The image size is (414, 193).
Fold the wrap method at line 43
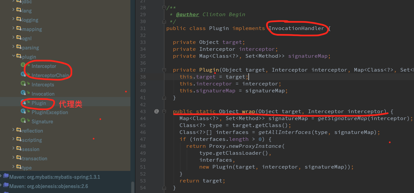(164, 112)
